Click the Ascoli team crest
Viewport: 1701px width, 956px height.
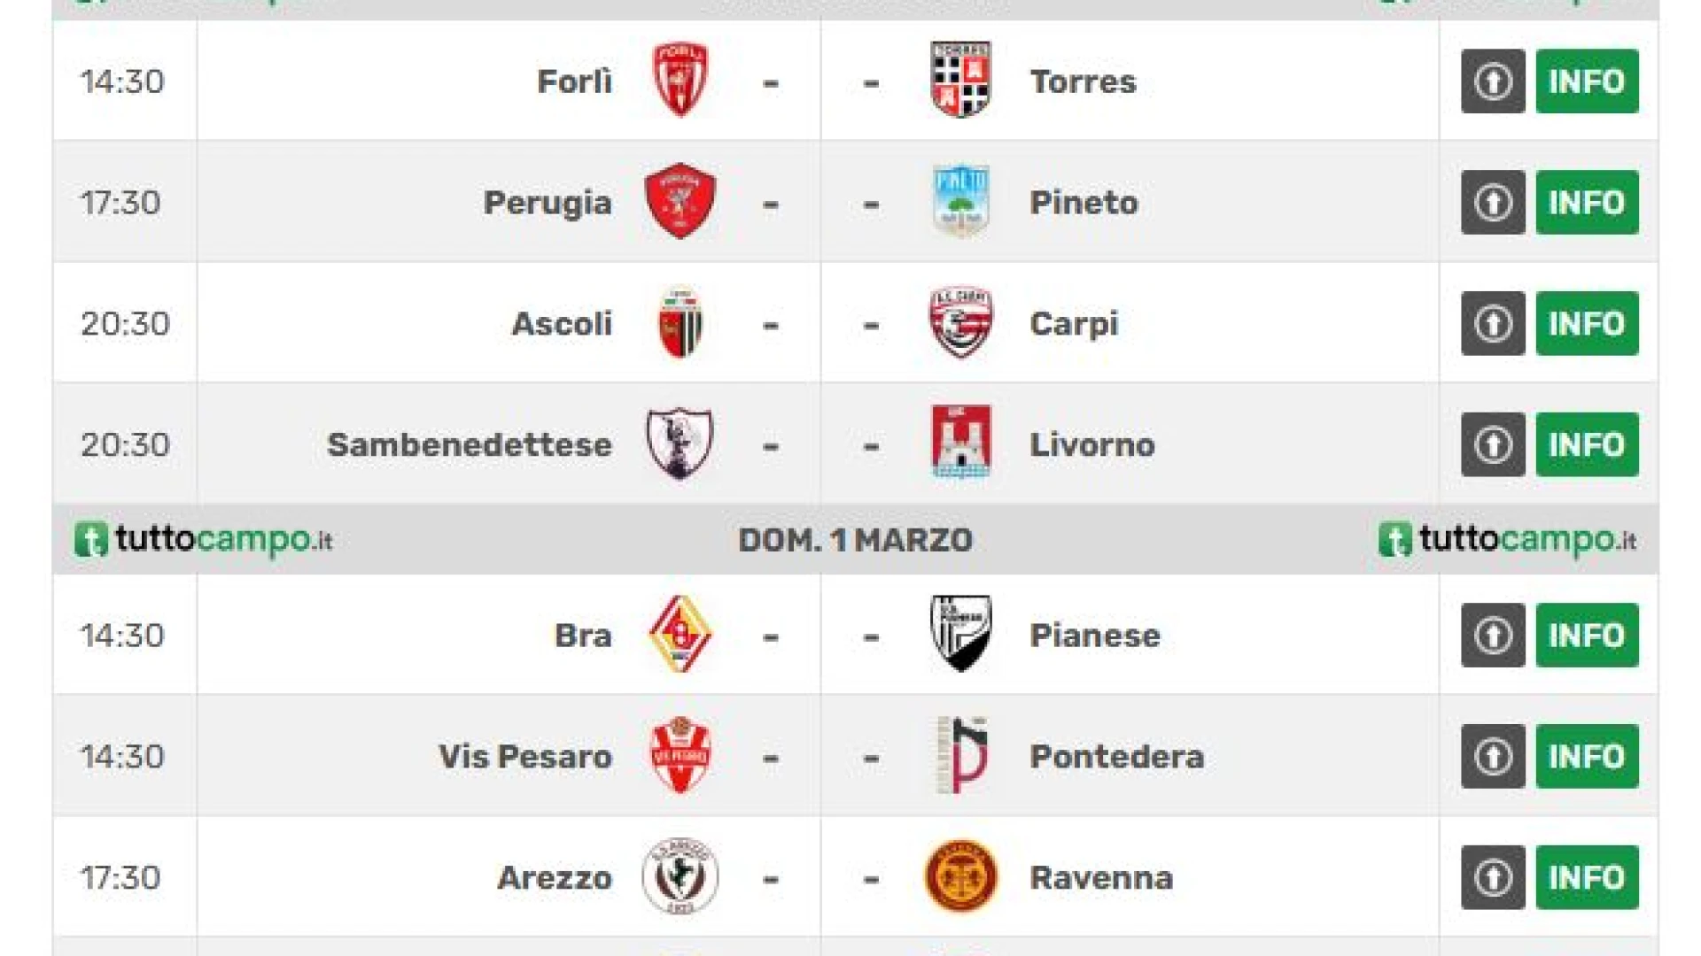click(x=680, y=323)
